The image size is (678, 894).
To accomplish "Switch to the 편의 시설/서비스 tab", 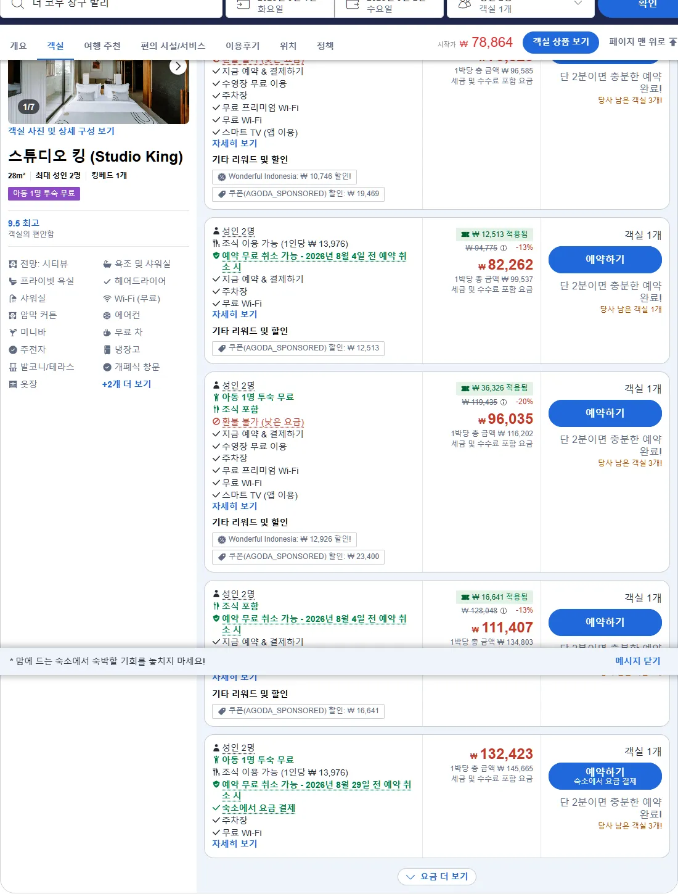I will coord(173,46).
